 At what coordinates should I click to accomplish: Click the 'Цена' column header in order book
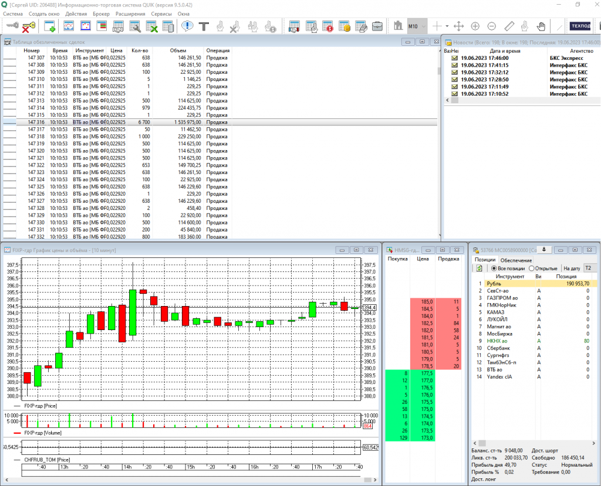coord(423,259)
